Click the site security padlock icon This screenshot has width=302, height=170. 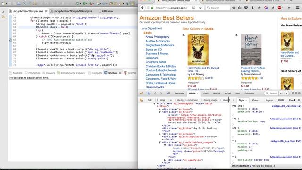point(152,8)
